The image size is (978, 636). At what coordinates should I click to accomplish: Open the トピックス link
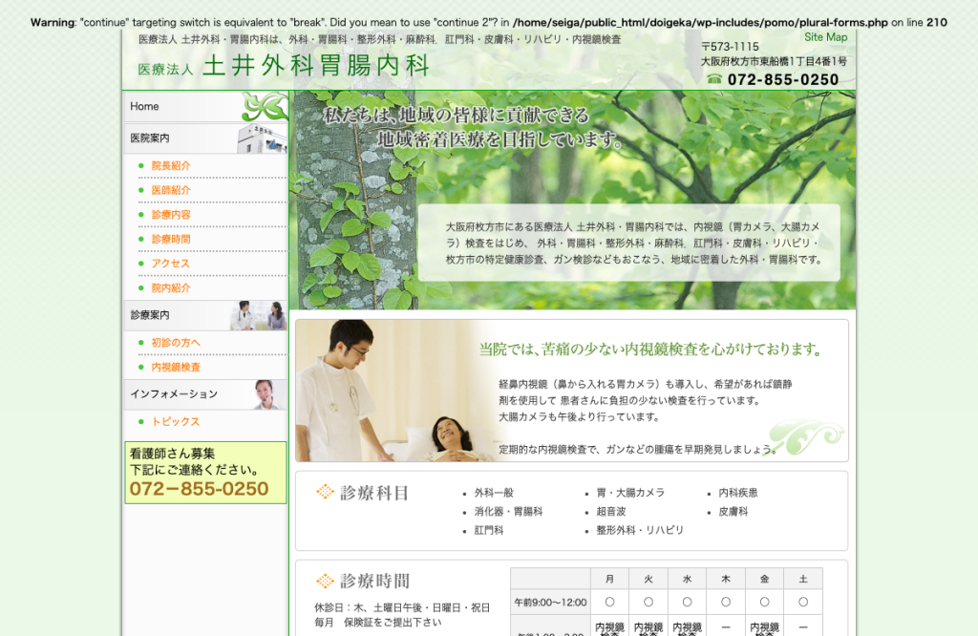pos(176,421)
